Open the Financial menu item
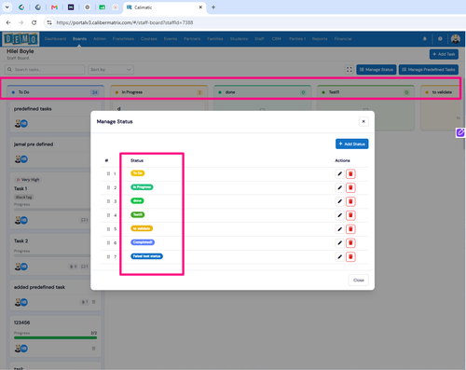 coord(343,39)
